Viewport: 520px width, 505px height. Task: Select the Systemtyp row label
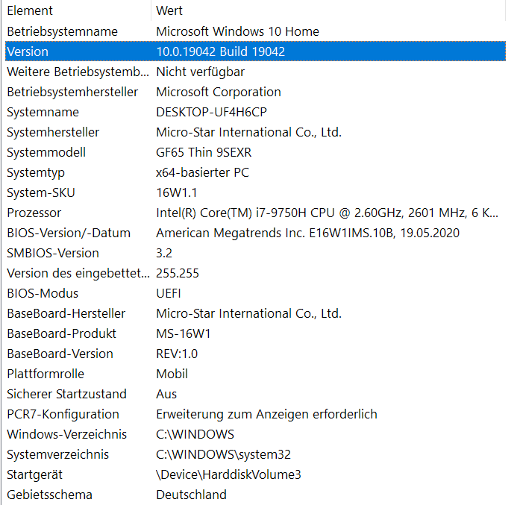point(36,173)
